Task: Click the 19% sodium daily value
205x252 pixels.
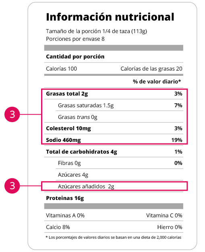Action: [177, 140]
